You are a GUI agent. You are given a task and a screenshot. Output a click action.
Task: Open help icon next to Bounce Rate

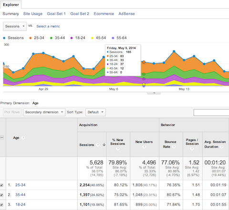pos(174,147)
